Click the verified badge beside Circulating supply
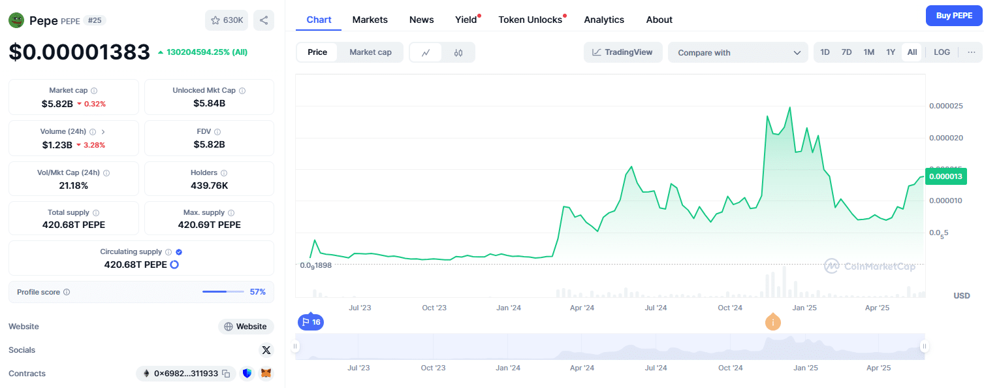The width and height of the screenshot is (984, 388). [x=179, y=252]
